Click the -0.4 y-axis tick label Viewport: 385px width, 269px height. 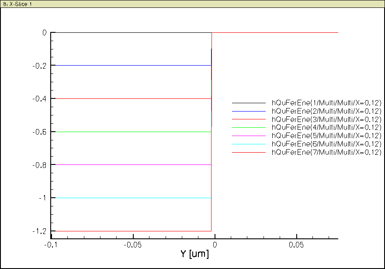pyautogui.click(x=39, y=99)
